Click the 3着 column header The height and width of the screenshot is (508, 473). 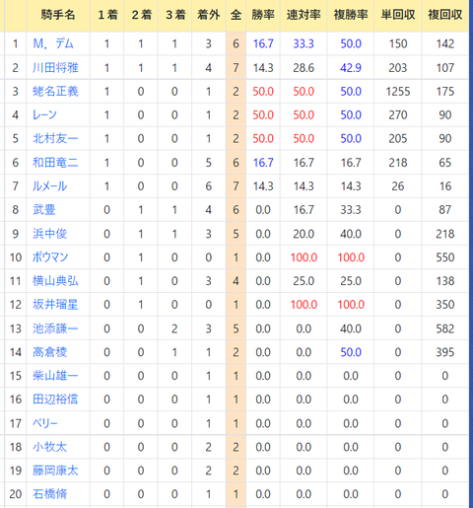pos(175,15)
